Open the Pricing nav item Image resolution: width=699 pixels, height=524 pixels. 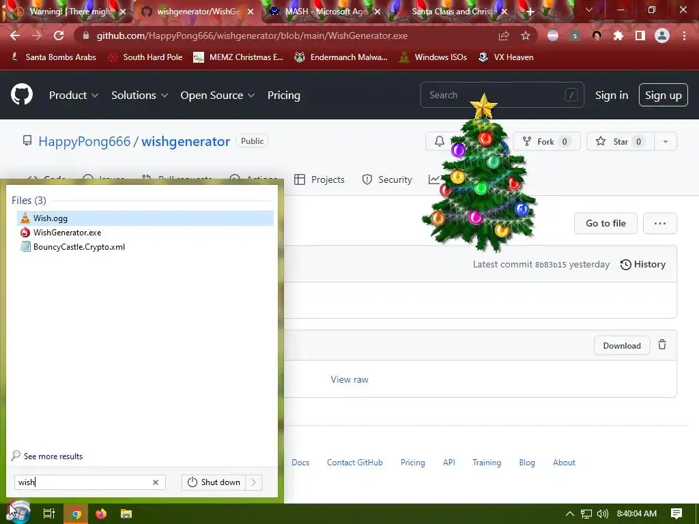[x=284, y=95]
